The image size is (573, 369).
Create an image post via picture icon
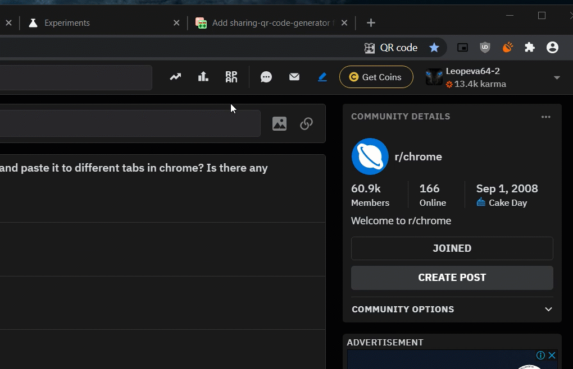280,123
